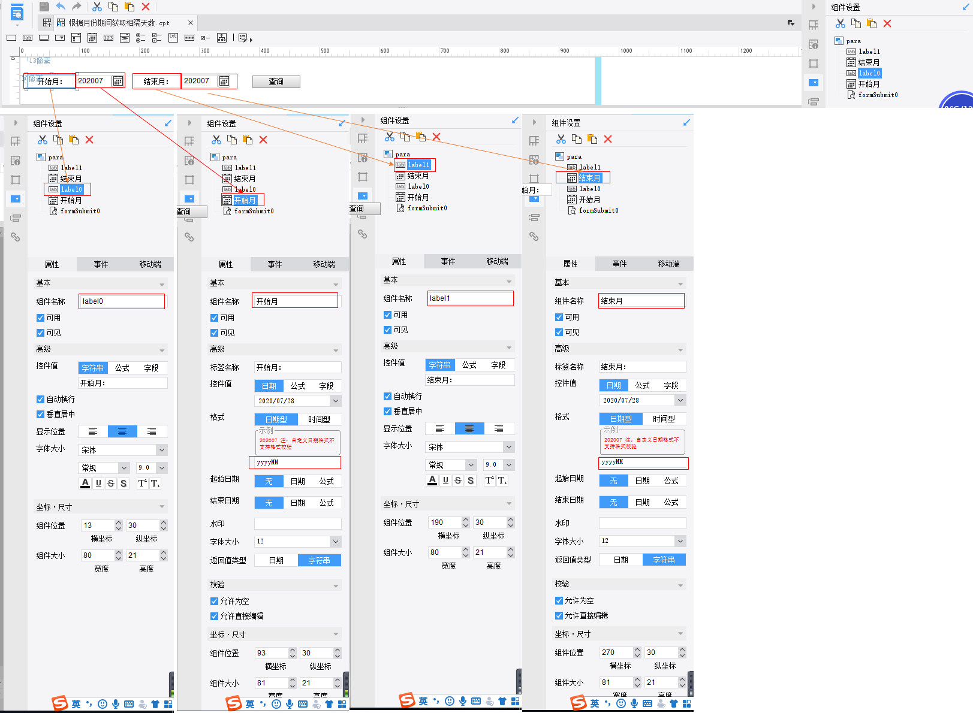
Task: Select the 根据月份期间获取相隔天数.cpt file tab
Action: click(x=119, y=23)
